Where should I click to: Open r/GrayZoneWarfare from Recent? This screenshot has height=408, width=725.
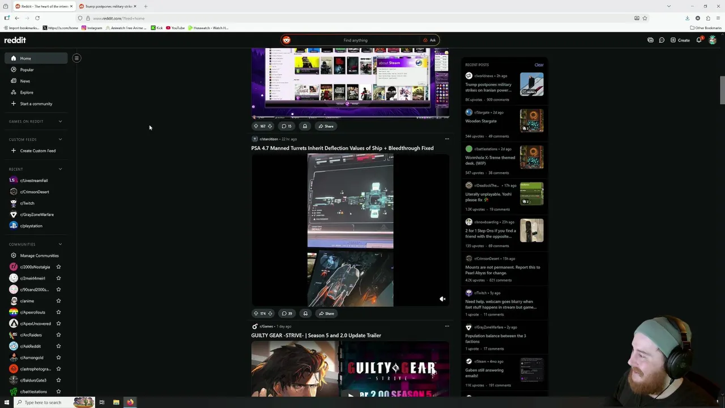[36, 214]
